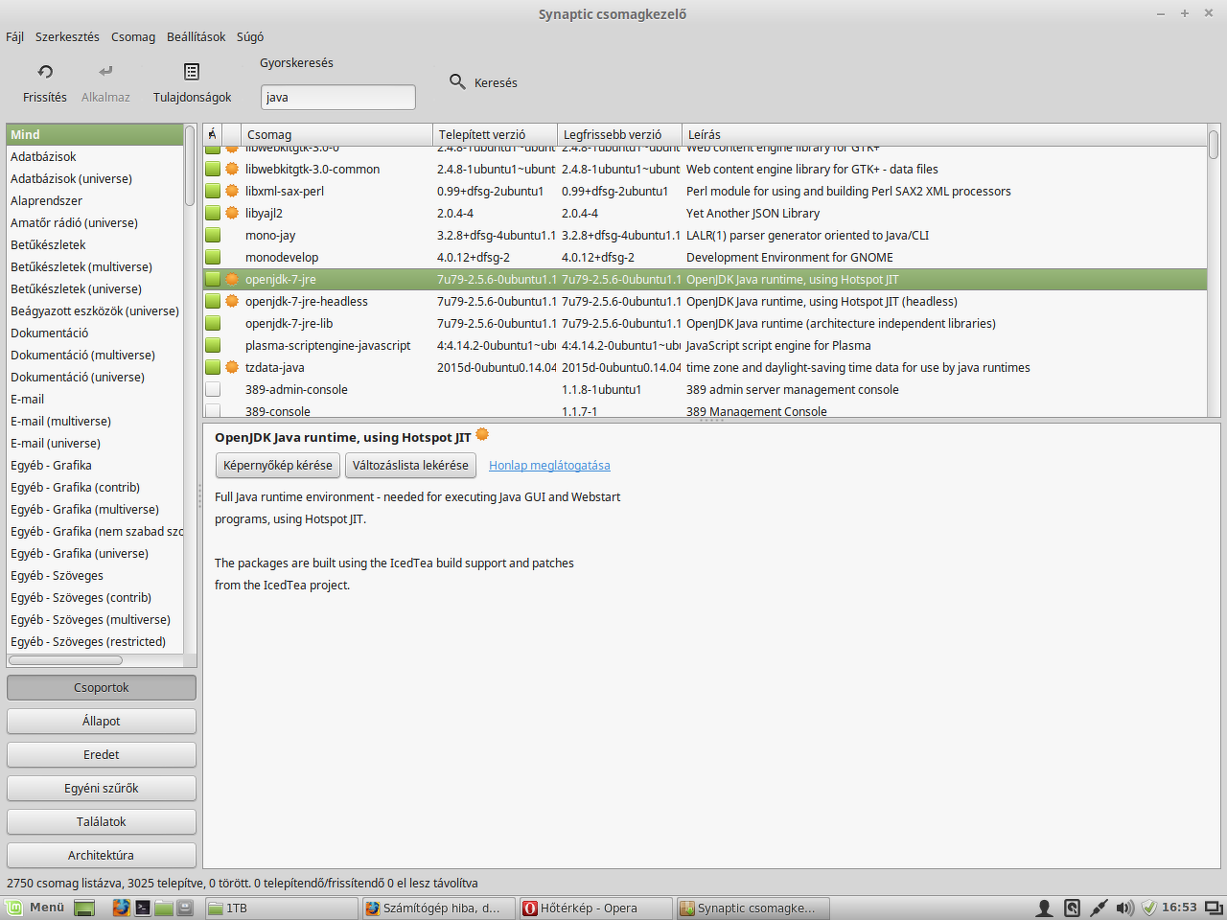
Task: Show the Egyéni szűrők filters
Action: click(102, 788)
